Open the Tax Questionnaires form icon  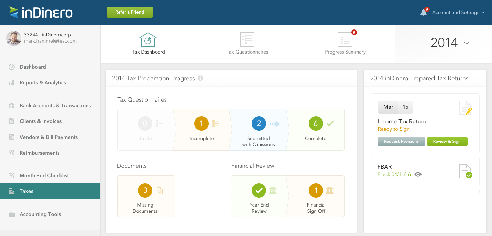coord(247,39)
